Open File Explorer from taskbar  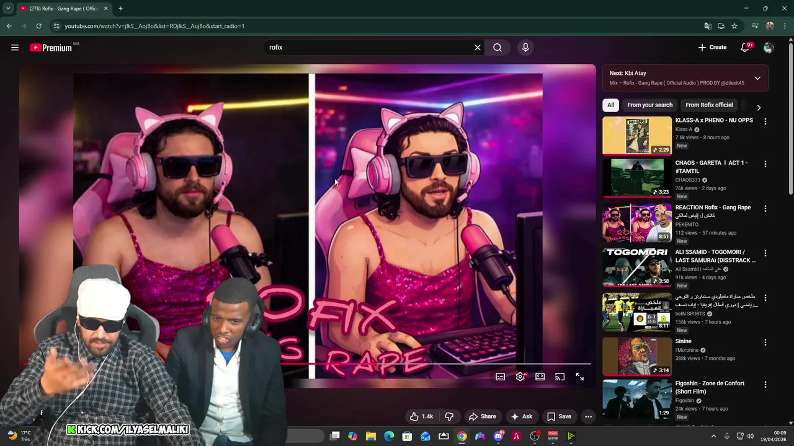point(371,436)
